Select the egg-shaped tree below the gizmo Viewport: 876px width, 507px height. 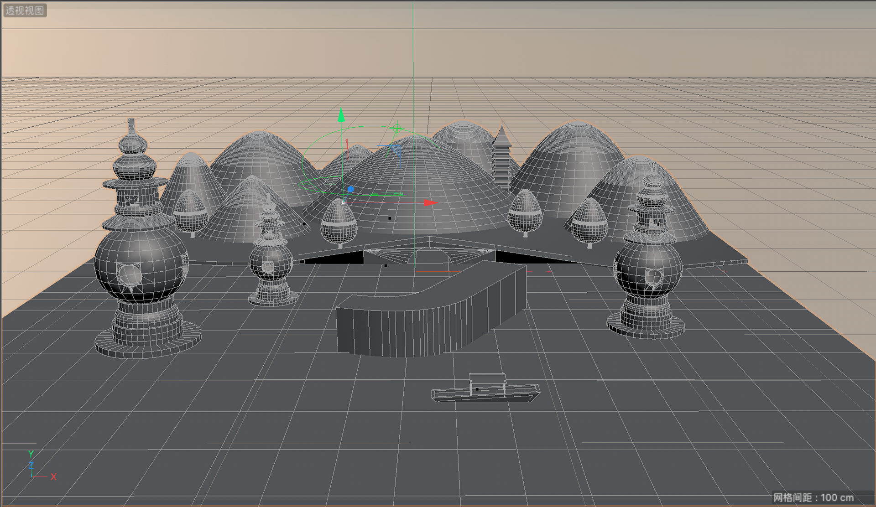[x=339, y=226]
